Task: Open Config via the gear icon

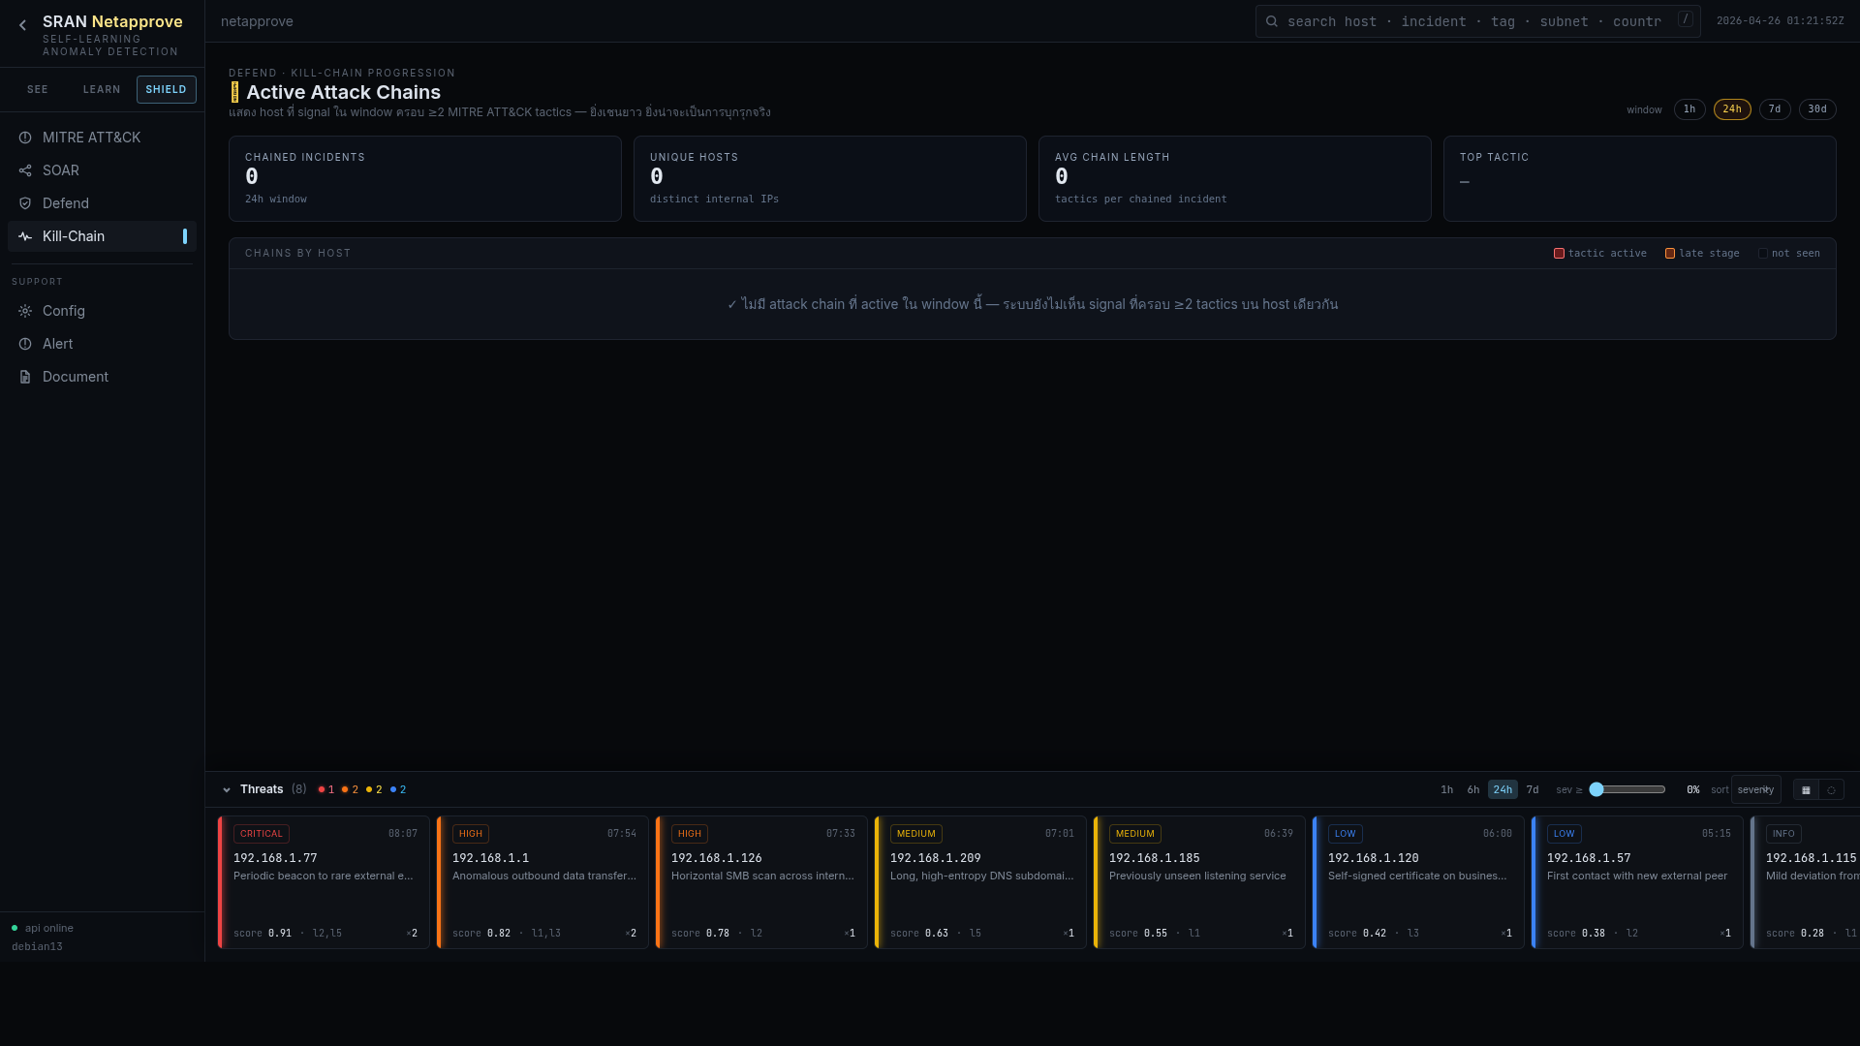Action: 25,311
